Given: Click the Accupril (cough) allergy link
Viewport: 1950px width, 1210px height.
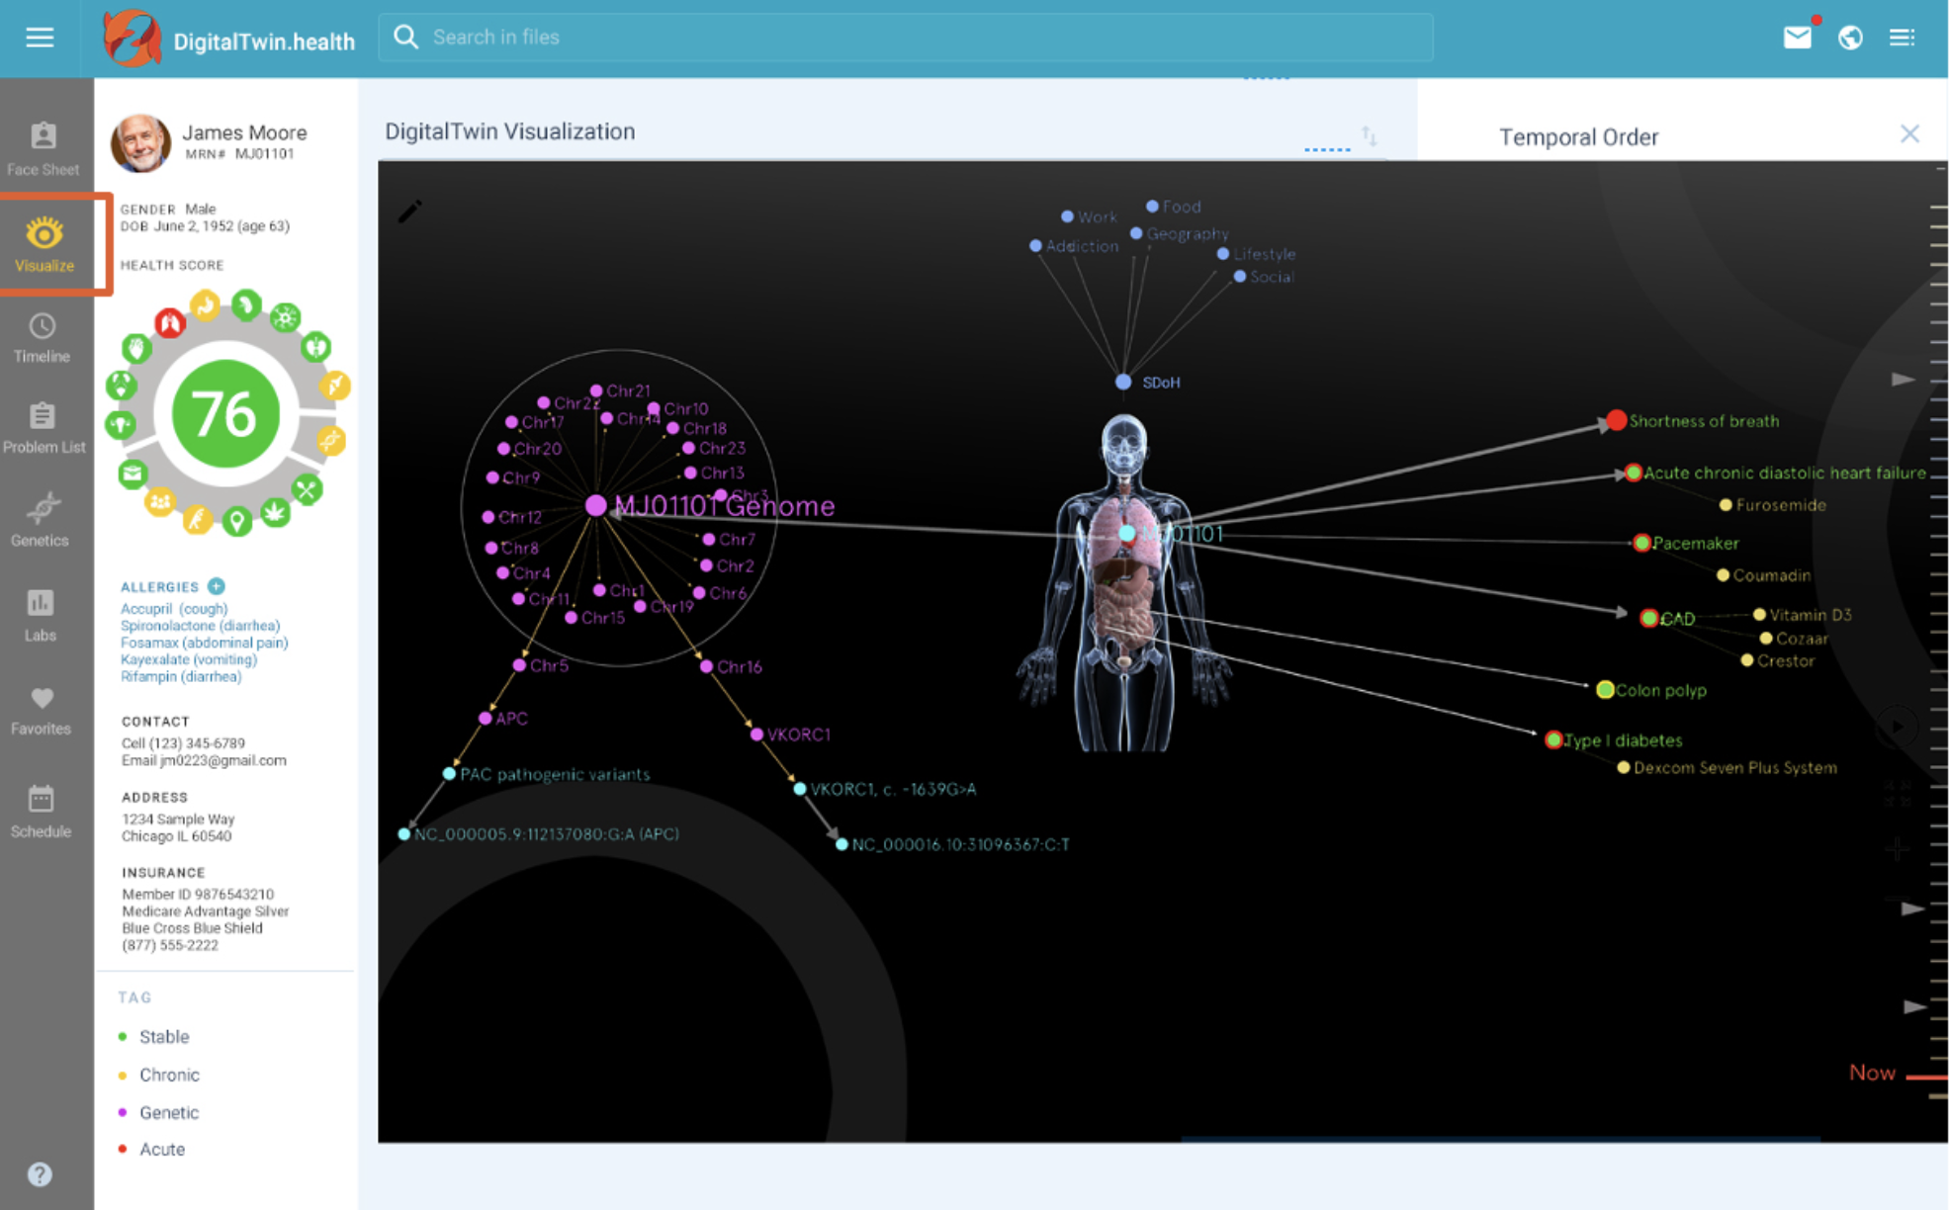Looking at the screenshot, I should point(174,609).
